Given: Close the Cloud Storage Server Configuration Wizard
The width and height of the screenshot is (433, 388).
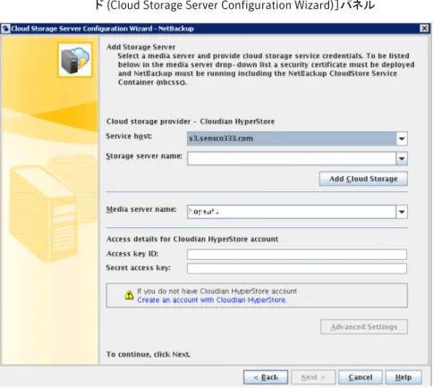Looking at the screenshot, I should [x=424, y=29].
